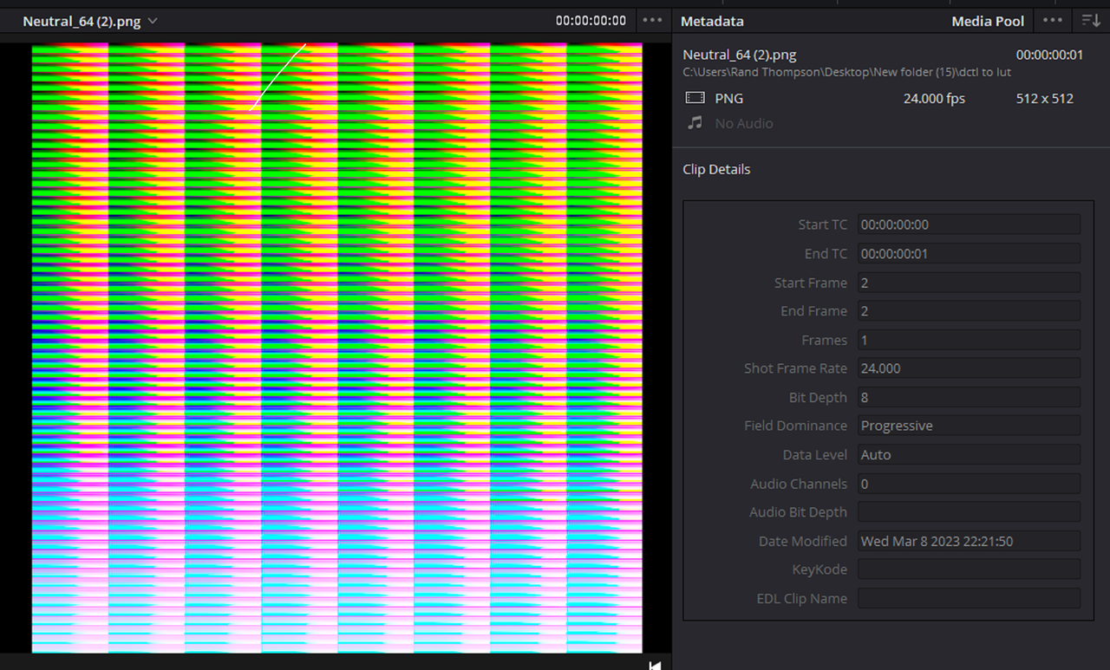Click the viewer timecode 00:00:00:00 display
Screen dimensions: 1110x670
(591, 21)
